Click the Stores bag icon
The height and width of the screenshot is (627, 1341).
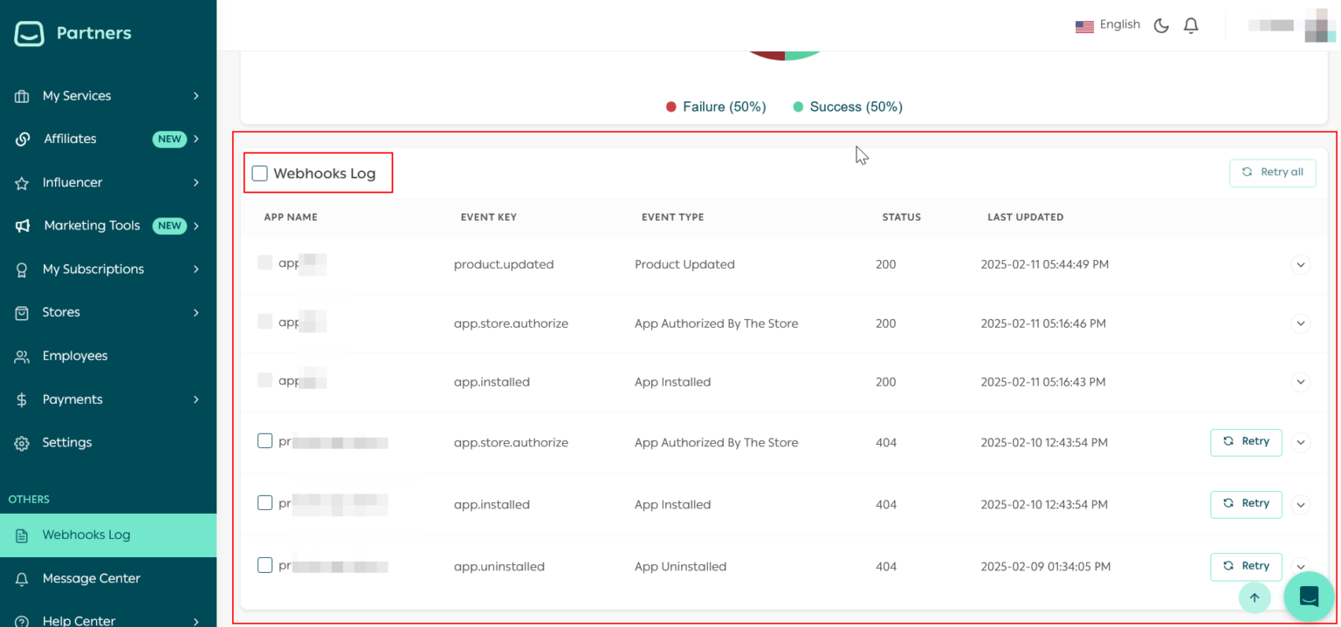pyautogui.click(x=22, y=312)
